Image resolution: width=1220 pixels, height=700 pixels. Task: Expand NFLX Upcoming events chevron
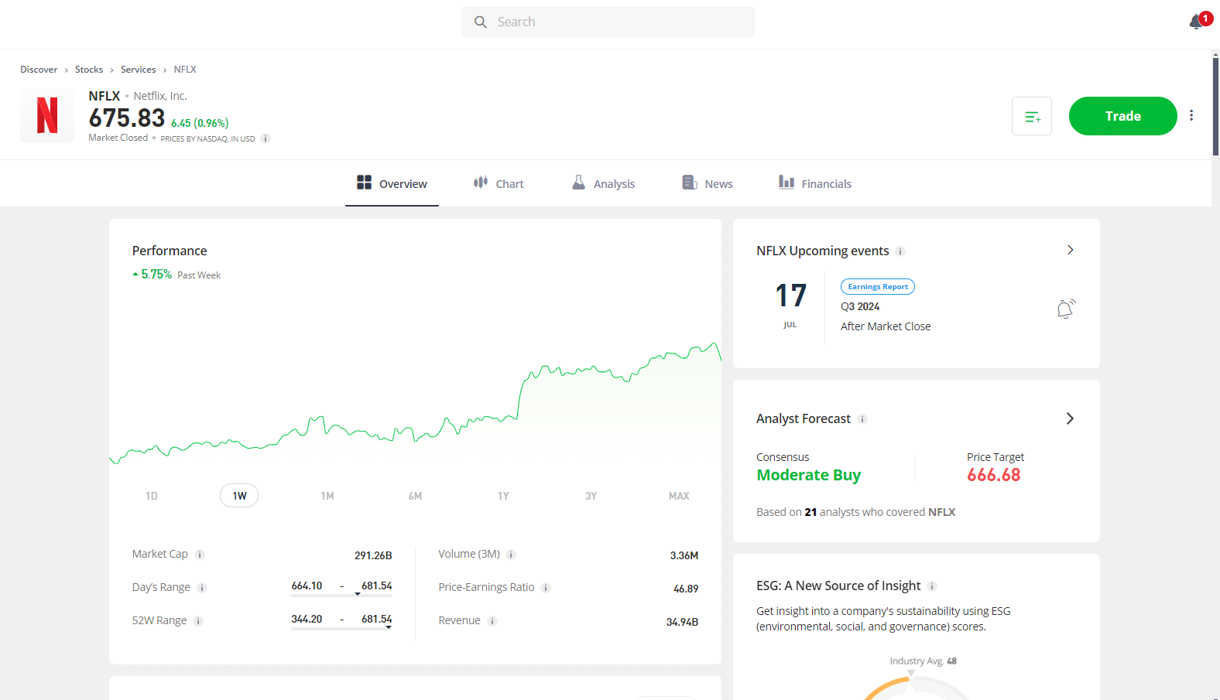(x=1070, y=250)
